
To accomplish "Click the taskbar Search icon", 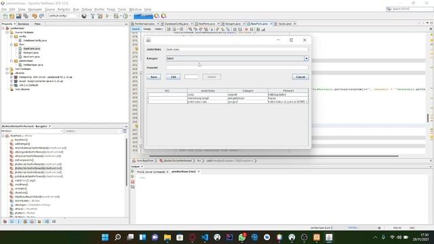I will click(117, 237).
